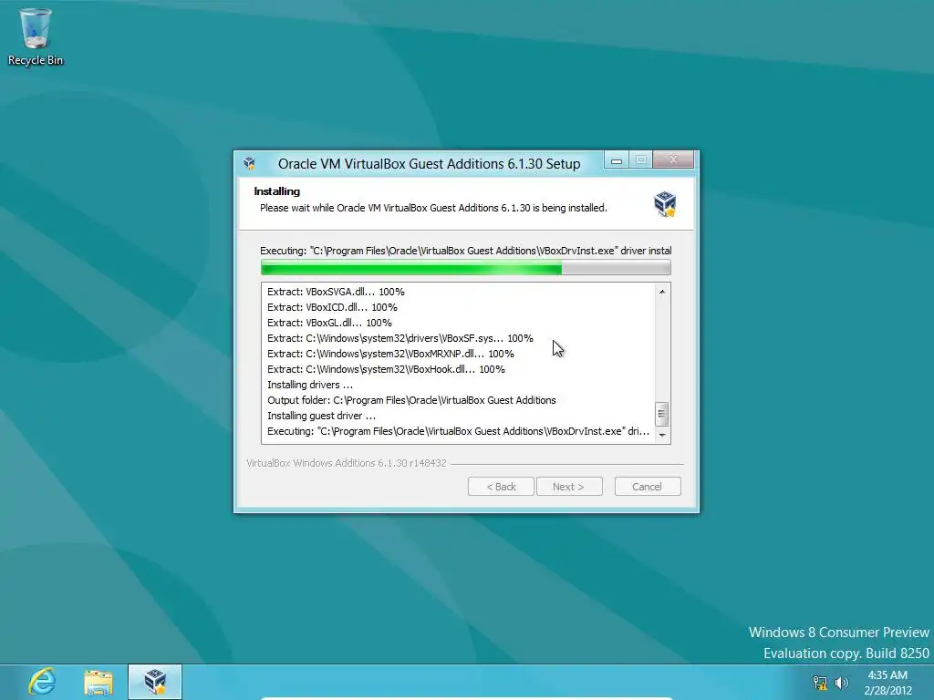Click the Setup window title bar text
The width and height of the screenshot is (934, 700).
click(429, 164)
